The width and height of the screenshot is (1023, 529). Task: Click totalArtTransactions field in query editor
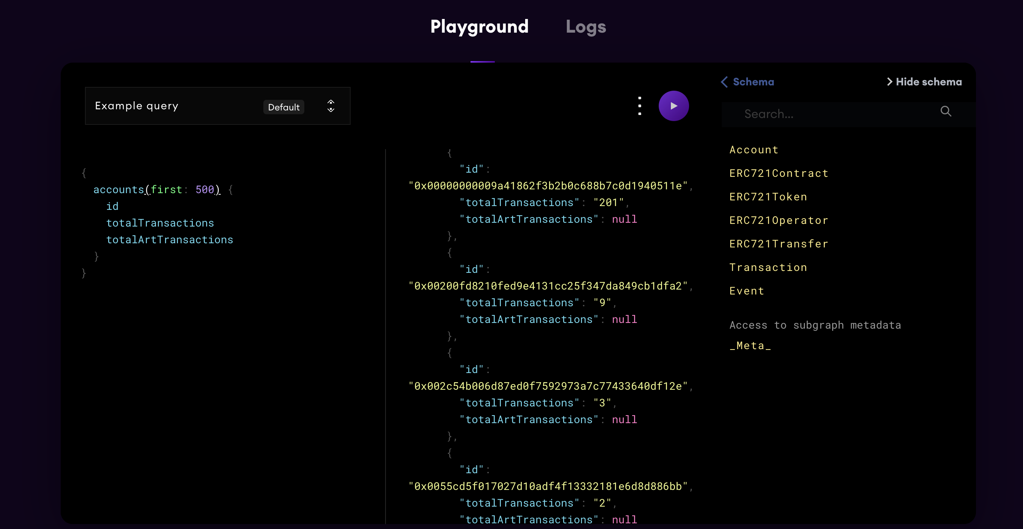[x=170, y=240]
